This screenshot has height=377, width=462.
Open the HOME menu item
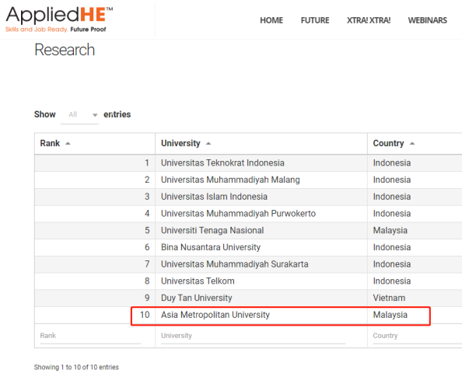[271, 20]
